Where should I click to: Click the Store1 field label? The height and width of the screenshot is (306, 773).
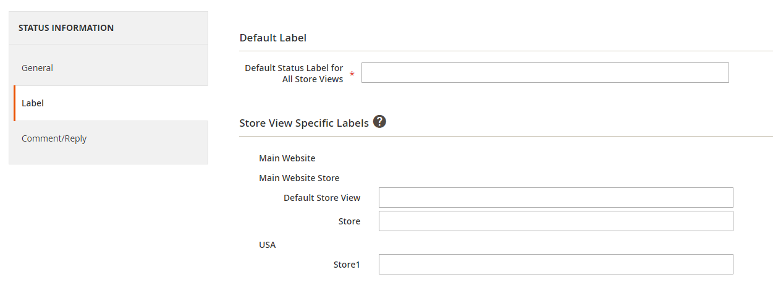347,265
